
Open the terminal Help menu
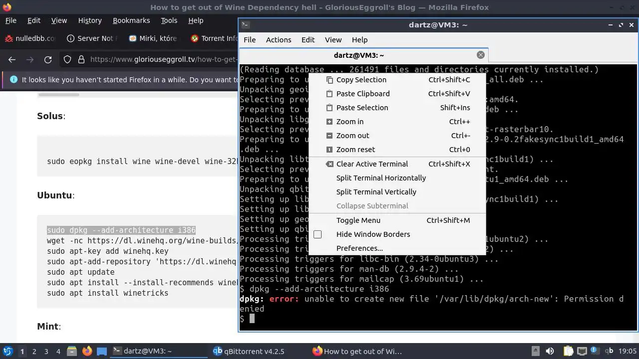click(359, 40)
